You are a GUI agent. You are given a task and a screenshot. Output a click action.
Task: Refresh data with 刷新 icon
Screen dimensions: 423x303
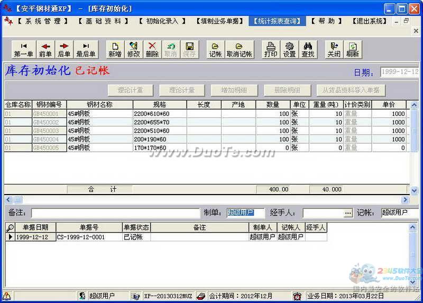pos(353,50)
